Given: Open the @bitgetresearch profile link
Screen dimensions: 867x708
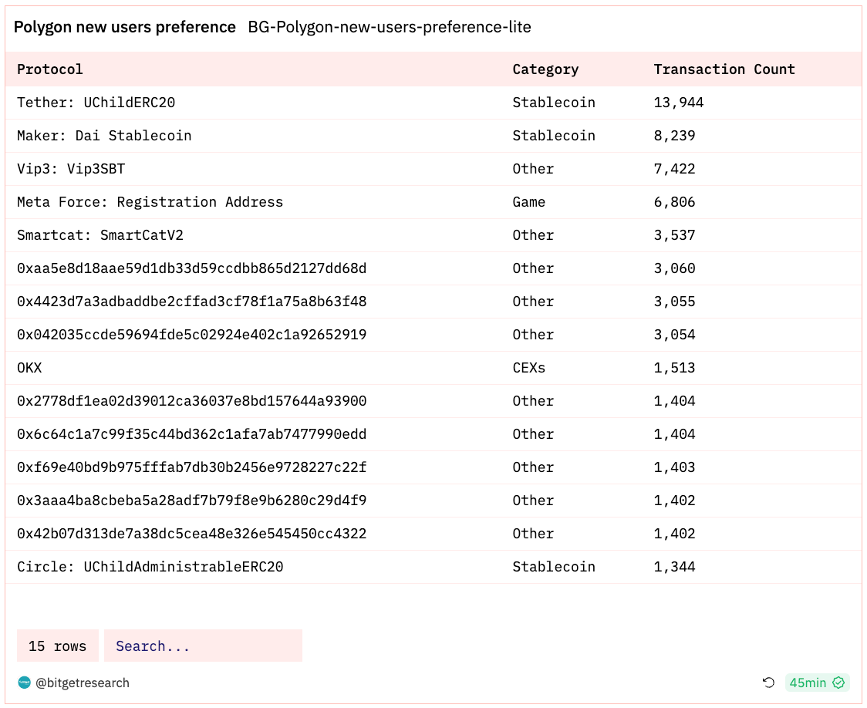Looking at the screenshot, I should pyautogui.click(x=83, y=683).
